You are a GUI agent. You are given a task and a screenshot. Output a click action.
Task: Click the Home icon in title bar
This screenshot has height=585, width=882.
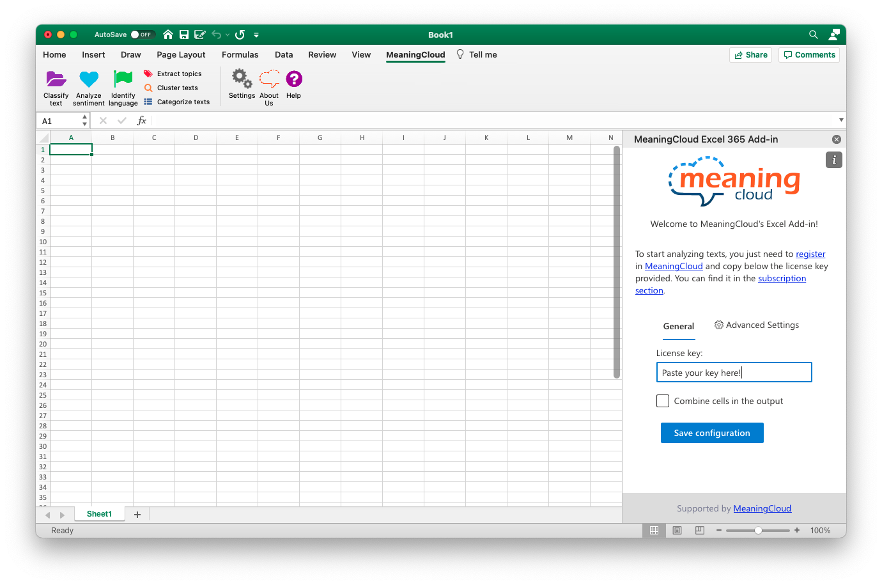pyautogui.click(x=168, y=35)
